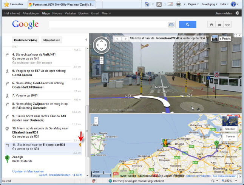Screen dimensions: 244x185
Task: Click the Street View navigation compass control
Action: coord(102,45)
